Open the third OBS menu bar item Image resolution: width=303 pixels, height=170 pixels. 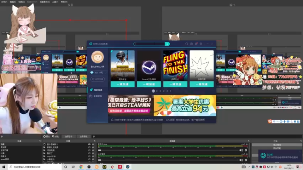tap(22, 2)
